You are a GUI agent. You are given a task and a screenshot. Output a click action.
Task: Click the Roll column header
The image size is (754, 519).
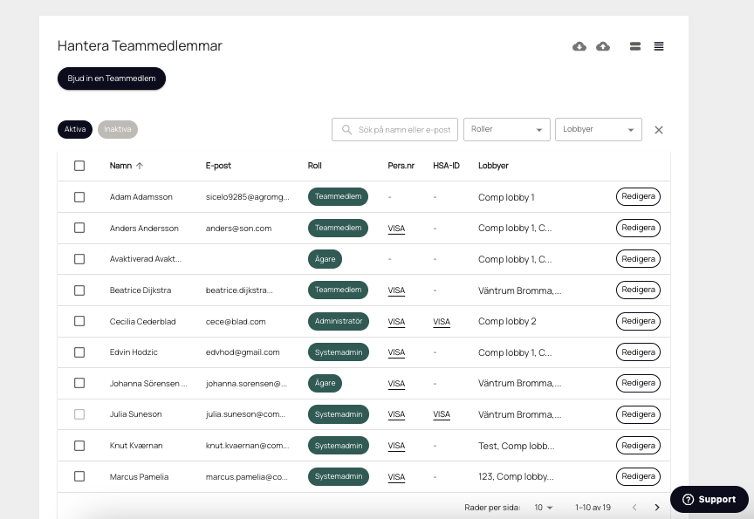click(314, 166)
